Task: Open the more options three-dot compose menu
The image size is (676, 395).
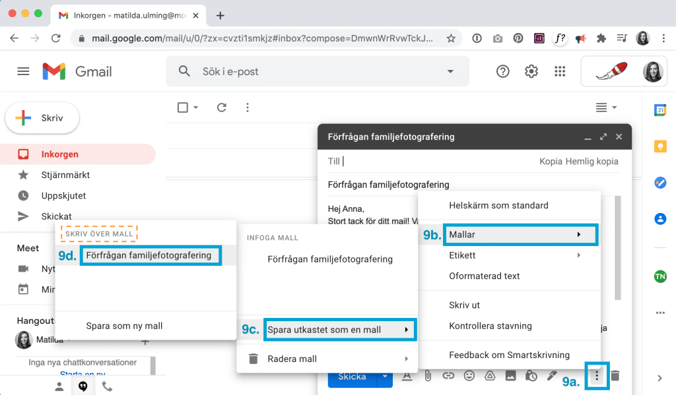Action: tap(597, 376)
